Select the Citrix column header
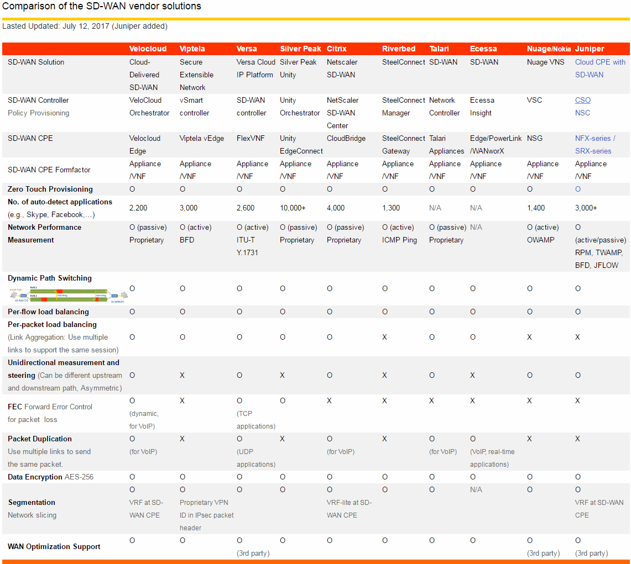 (x=336, y=49)
